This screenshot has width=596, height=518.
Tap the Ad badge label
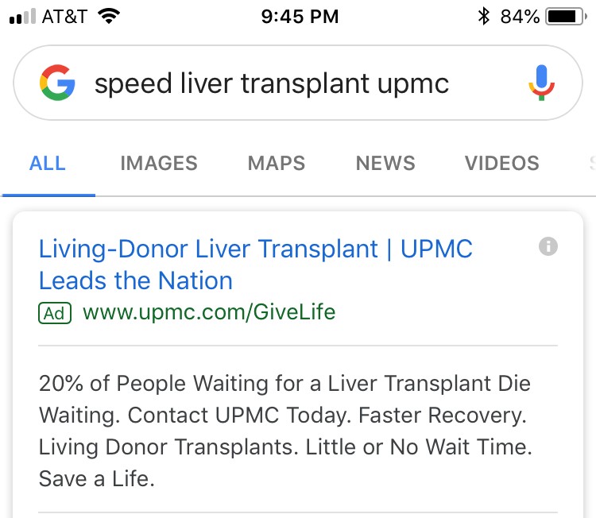pos(55,313)
